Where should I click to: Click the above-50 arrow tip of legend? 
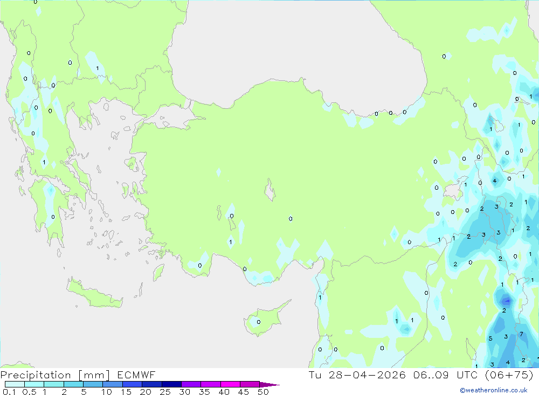pos(269,385)
